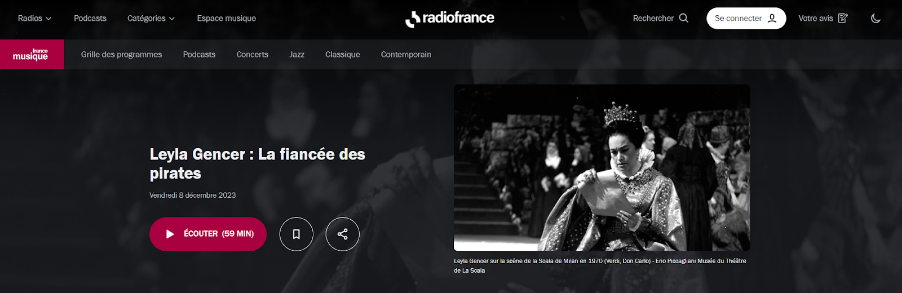Click the share icon button
902x293 pixels.
(342, 234)
